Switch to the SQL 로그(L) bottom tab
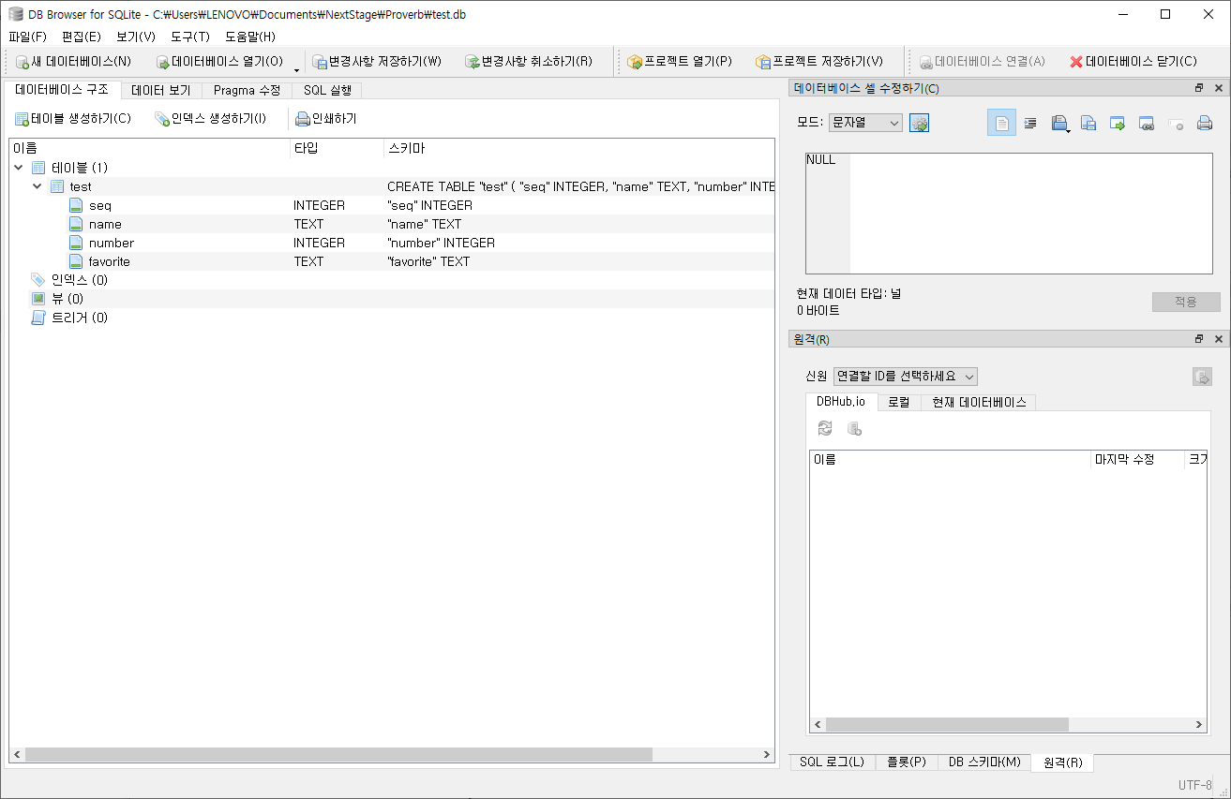 point(833,762)
